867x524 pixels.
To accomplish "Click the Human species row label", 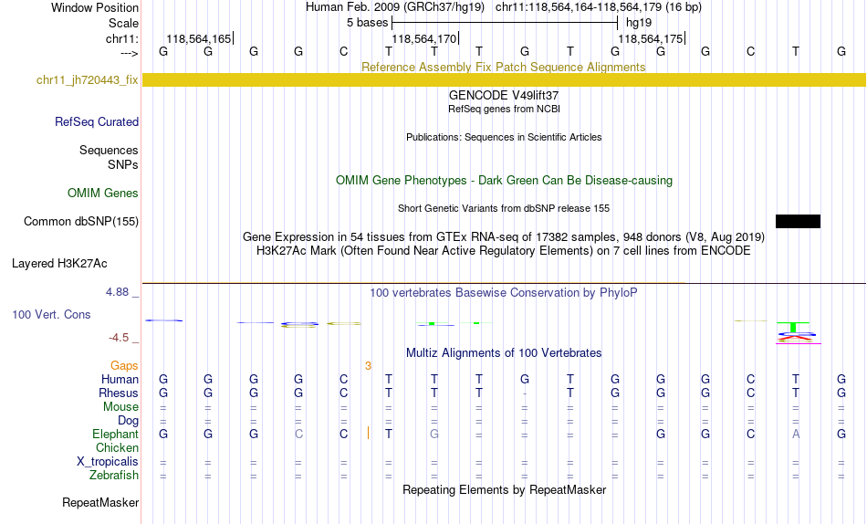I will point(120,379).
